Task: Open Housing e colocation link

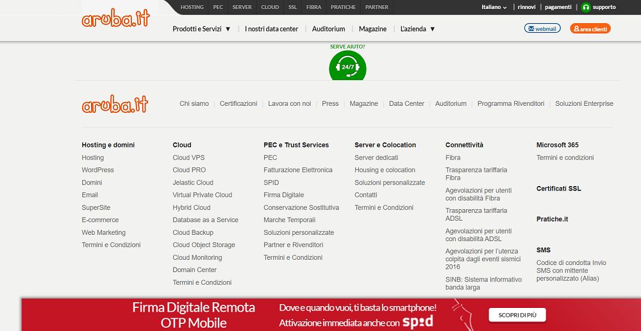Action: click(385, 170)
